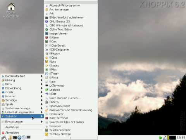The width and height of the screenshot is (186, 140).
Task: Click the KGpg key icon
Action: click(x=46, y=58)
